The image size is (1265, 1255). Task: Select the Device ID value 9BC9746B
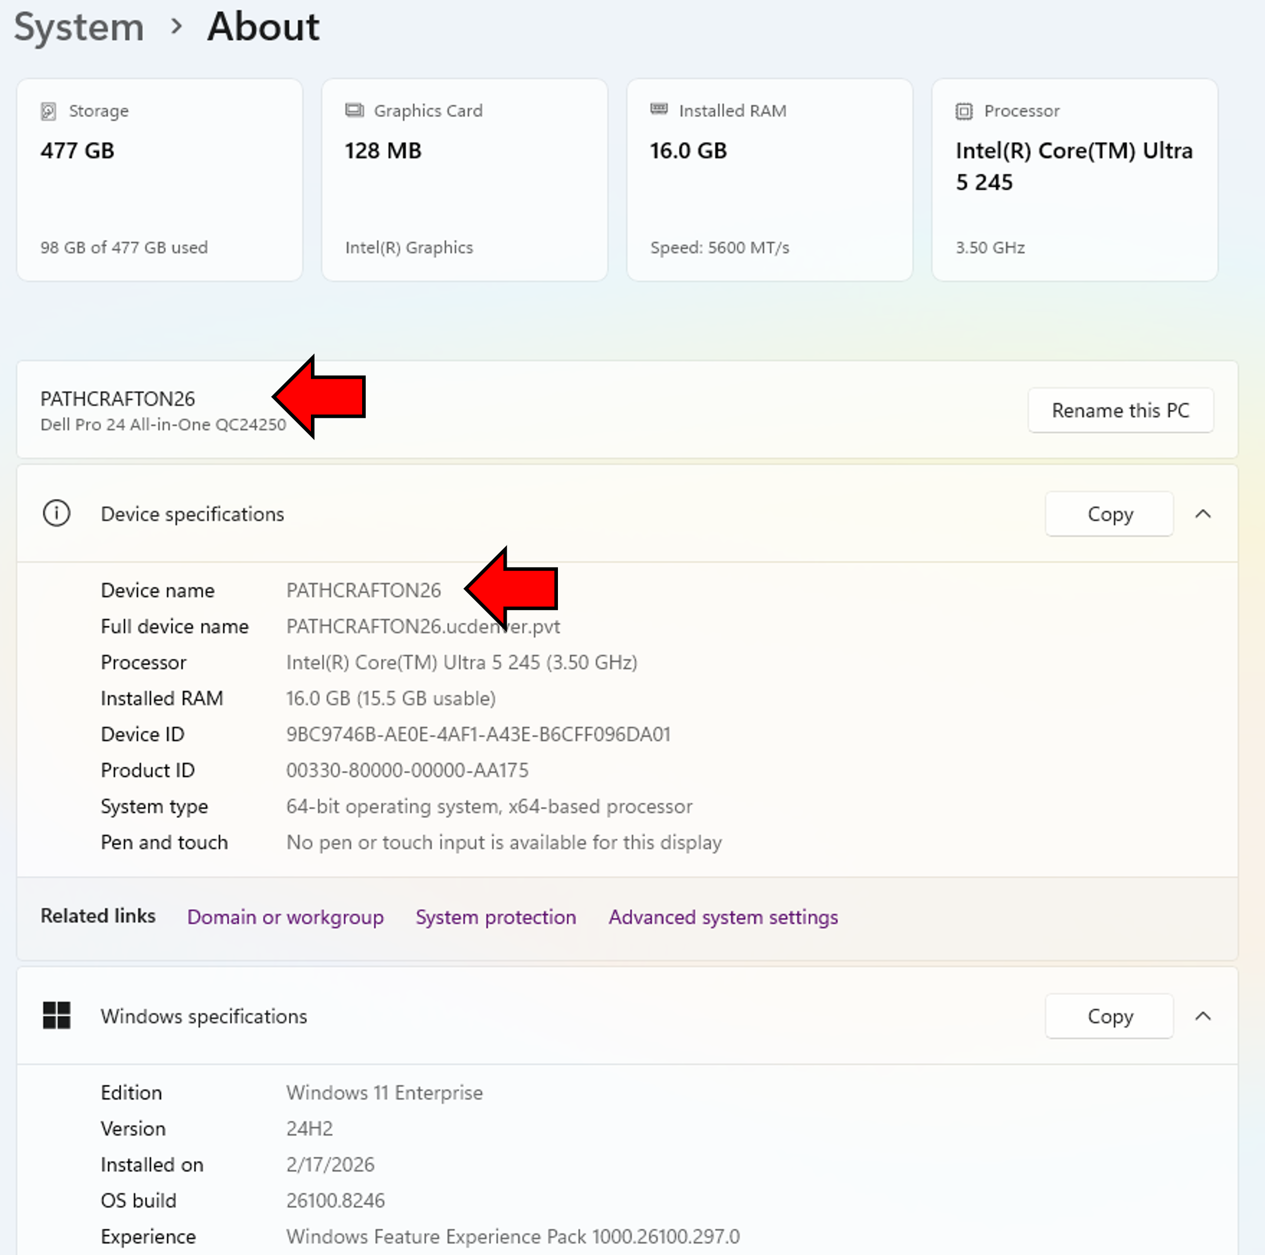click(x=478, y=735)
